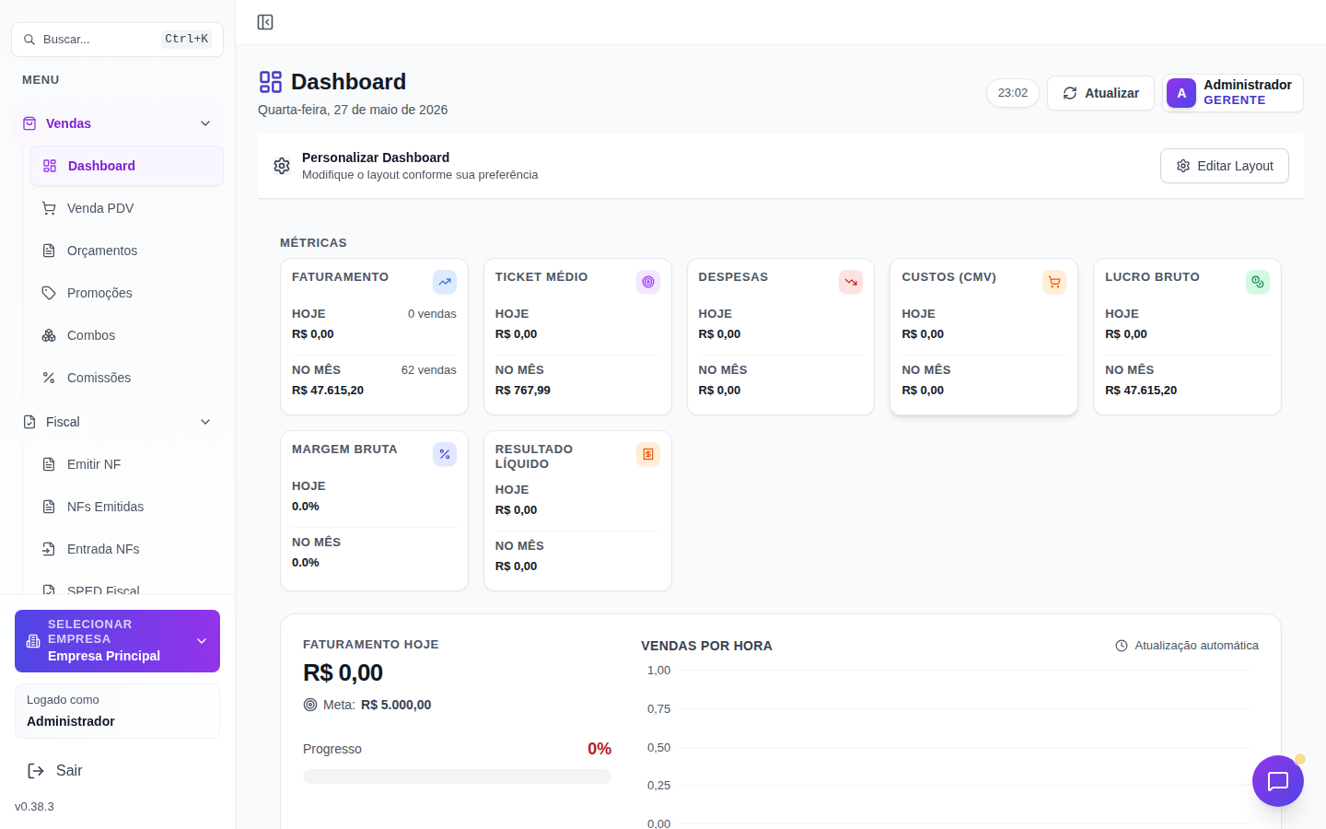Viewport: 1326px width, 829px height.
Task: Click the Sair logout icon
Action: pos(36,771)
